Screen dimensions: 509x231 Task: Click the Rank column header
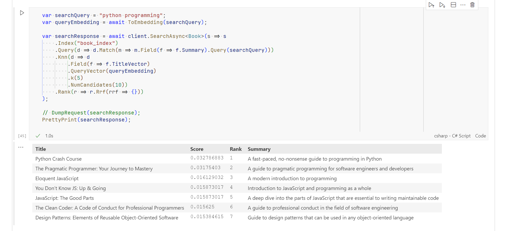(x=236, y=149)
